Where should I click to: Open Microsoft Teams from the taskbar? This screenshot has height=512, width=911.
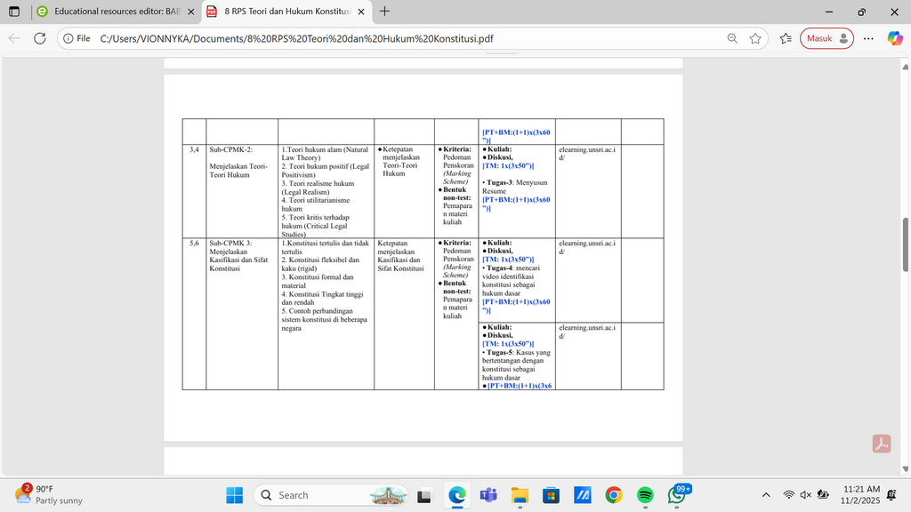click(488, 495)
